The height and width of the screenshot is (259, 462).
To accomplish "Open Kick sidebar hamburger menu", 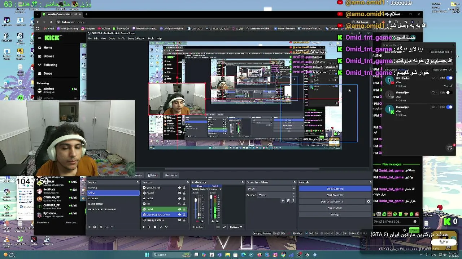I will click(40, 38).
